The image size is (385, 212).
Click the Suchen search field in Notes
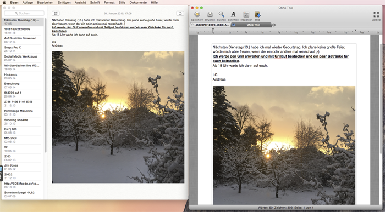point(24,13)
